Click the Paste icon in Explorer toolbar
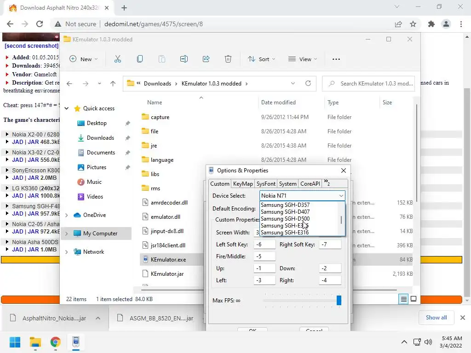 click(x=162, y=59)
